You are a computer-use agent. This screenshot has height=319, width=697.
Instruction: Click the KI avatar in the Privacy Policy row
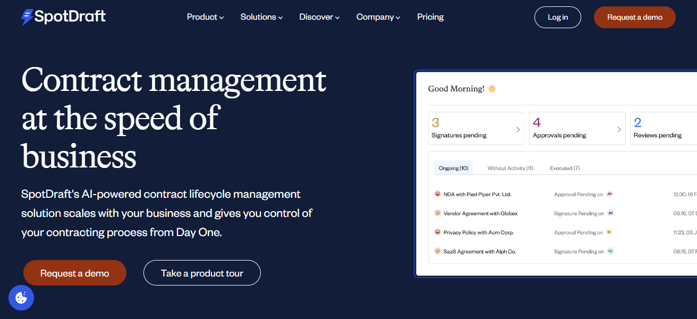609,232
